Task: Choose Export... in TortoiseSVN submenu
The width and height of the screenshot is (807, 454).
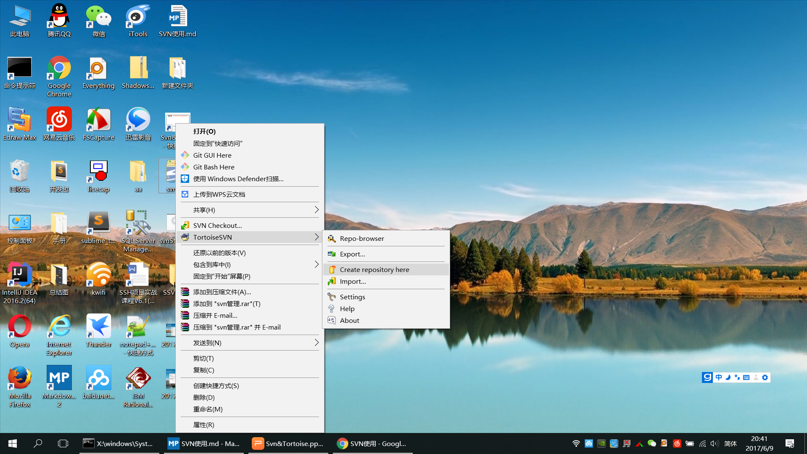Action: 386,254
